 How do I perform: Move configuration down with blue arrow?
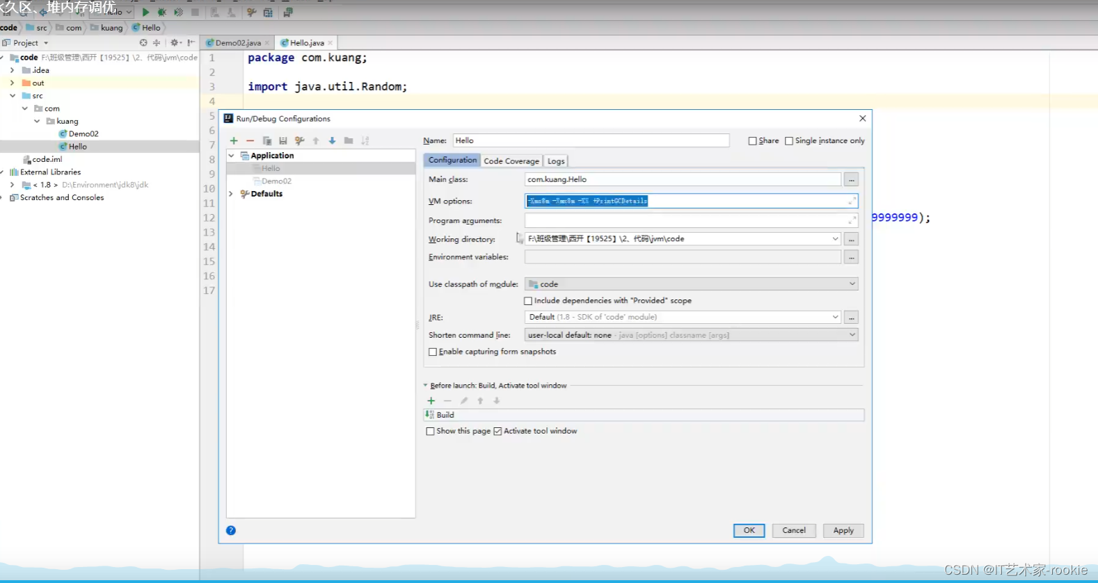[x=332, y=141]
